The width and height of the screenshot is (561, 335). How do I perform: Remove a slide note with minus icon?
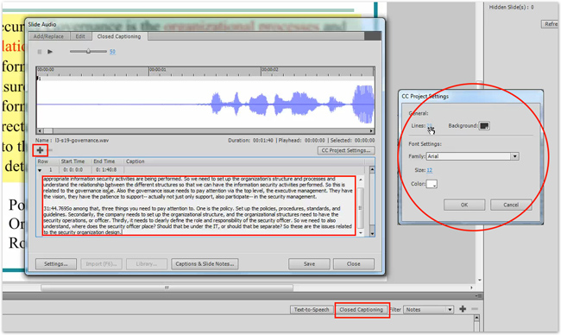[475, 309]
